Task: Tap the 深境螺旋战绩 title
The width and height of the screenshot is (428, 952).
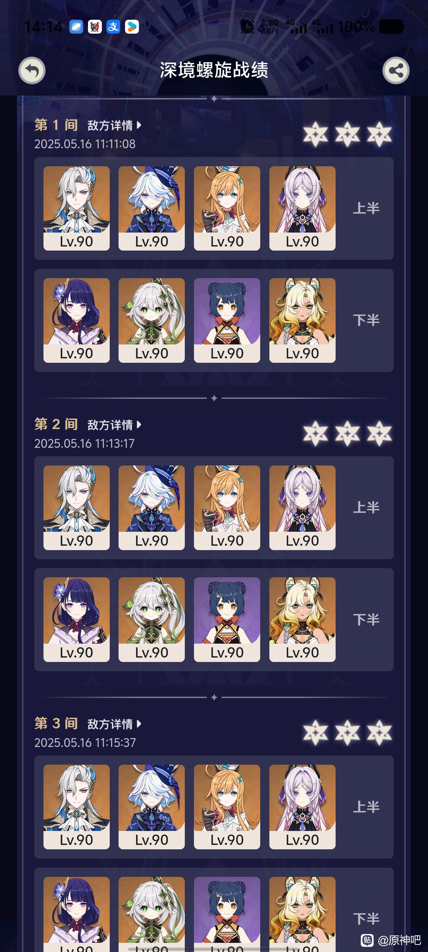Action: (x=214, y=70)
